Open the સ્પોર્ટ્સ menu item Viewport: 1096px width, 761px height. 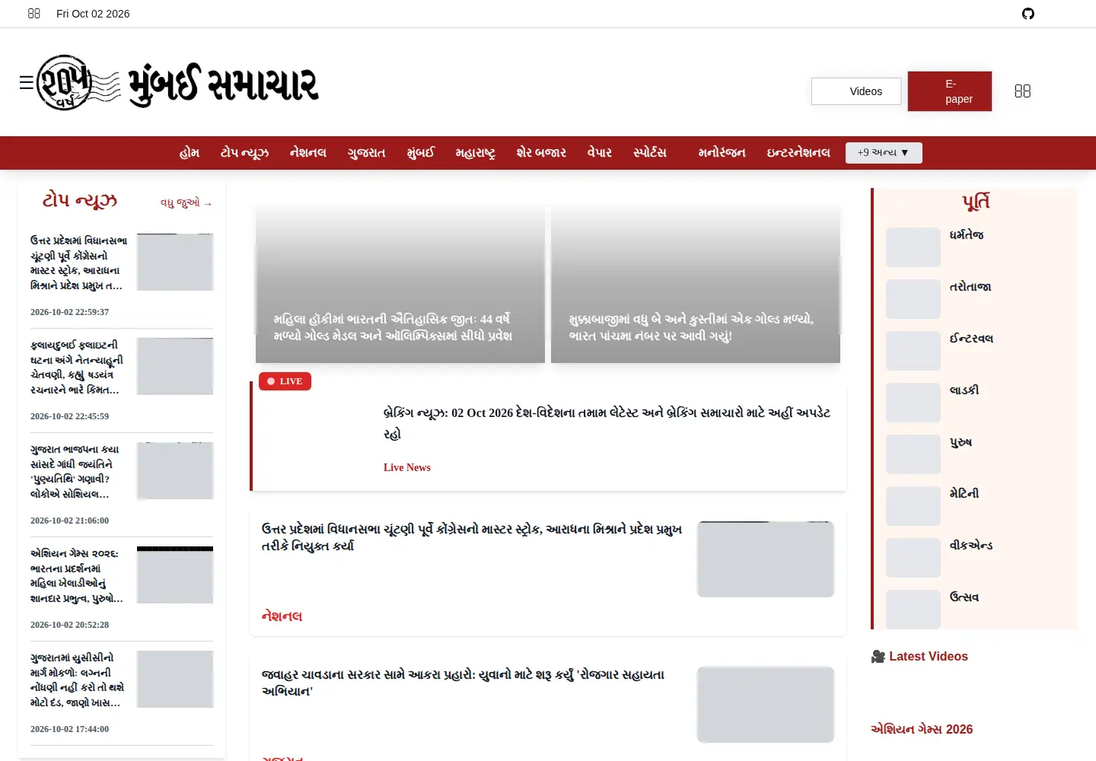pyautogui.click(x=650, y=153)
